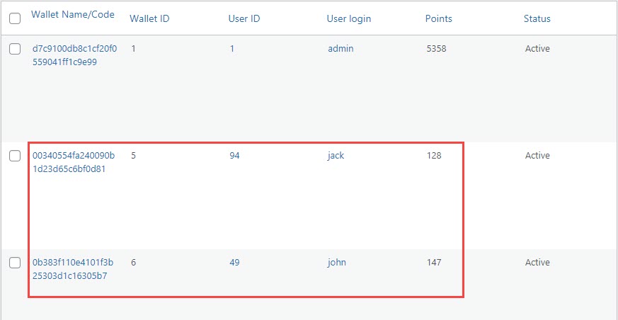Open the jack user login link
The height and width of the screenshot is (320, 618).
(x=336, y=155)
